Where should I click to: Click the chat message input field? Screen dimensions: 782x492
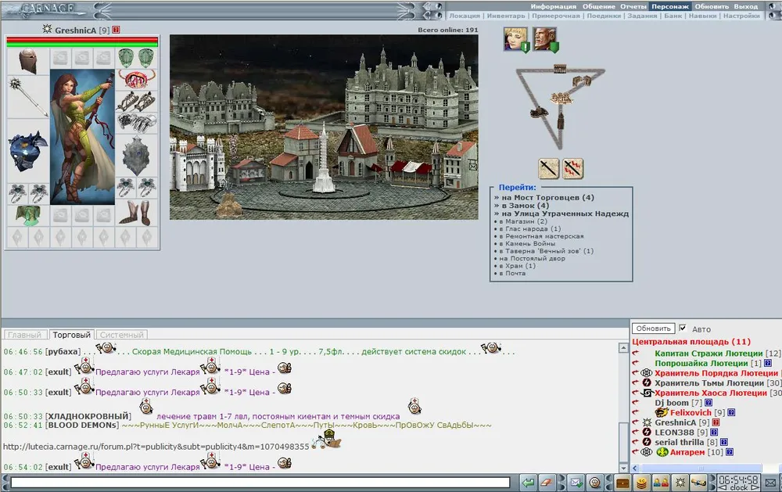pyautogui.click(x=258, y=482)
